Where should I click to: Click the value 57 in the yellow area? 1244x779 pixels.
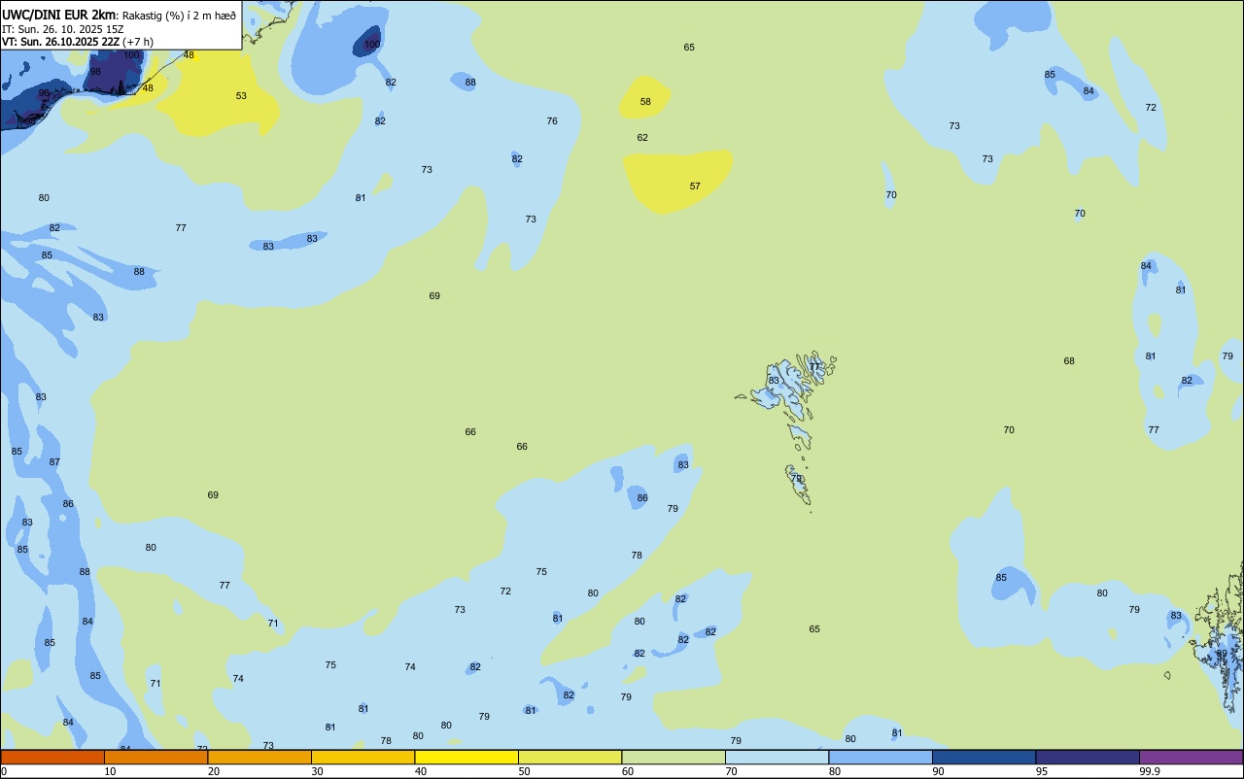point(695,186)
